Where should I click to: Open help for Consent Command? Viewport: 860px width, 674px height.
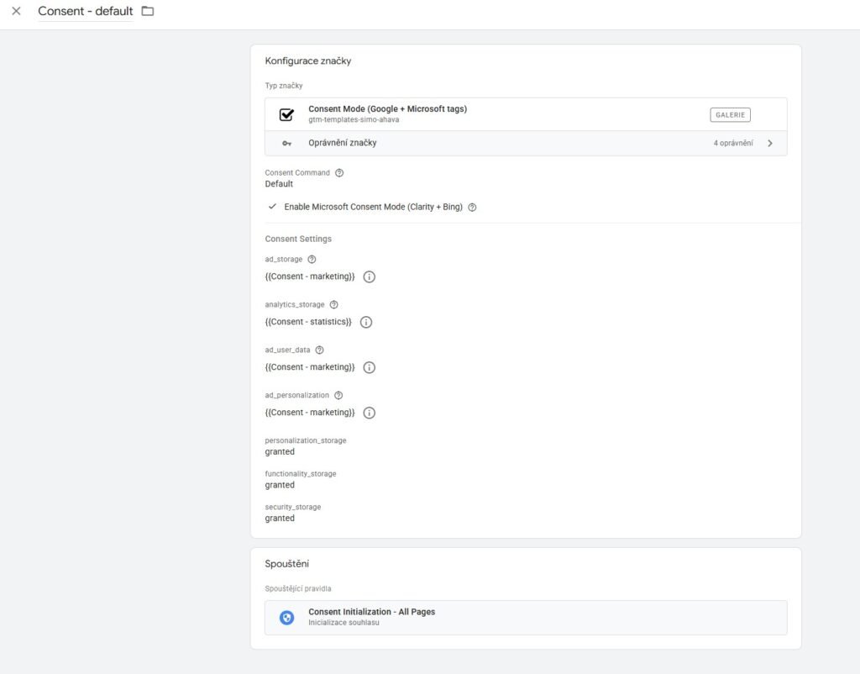coord(339,173)
